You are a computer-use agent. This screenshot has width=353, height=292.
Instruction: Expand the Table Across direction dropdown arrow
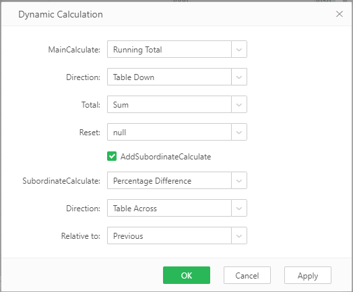click(x=239, y=208)
